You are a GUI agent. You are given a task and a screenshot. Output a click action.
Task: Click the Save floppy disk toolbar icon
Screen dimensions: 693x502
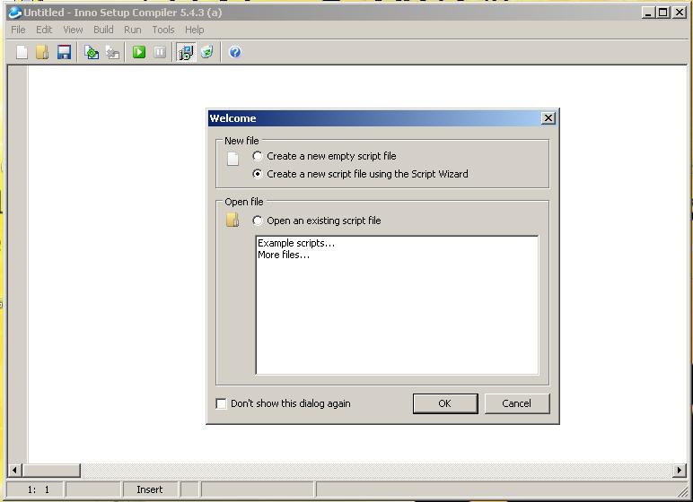[x=64, y=52]
